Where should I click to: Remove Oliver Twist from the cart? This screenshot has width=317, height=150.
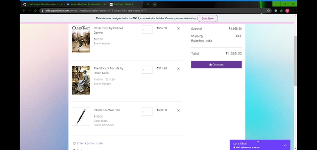[x=178, y=28]
